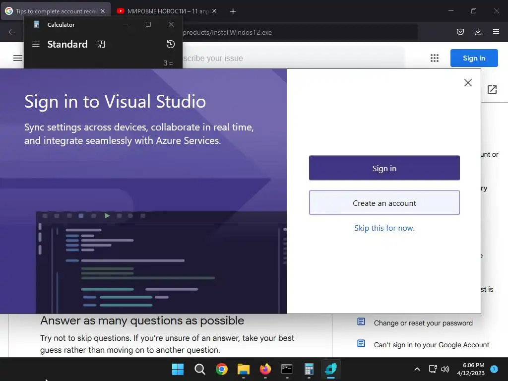Open the volume tray icon
The width and height of the screenshot is (508, 381).
(445, 369)
